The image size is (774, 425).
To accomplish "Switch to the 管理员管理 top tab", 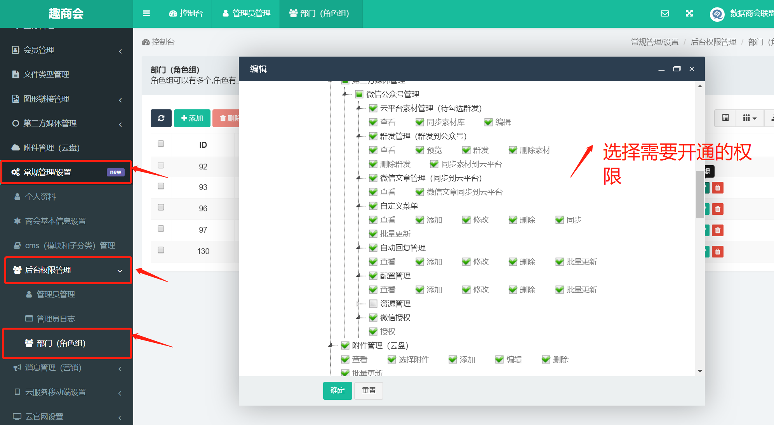I will tap(246, 14).
